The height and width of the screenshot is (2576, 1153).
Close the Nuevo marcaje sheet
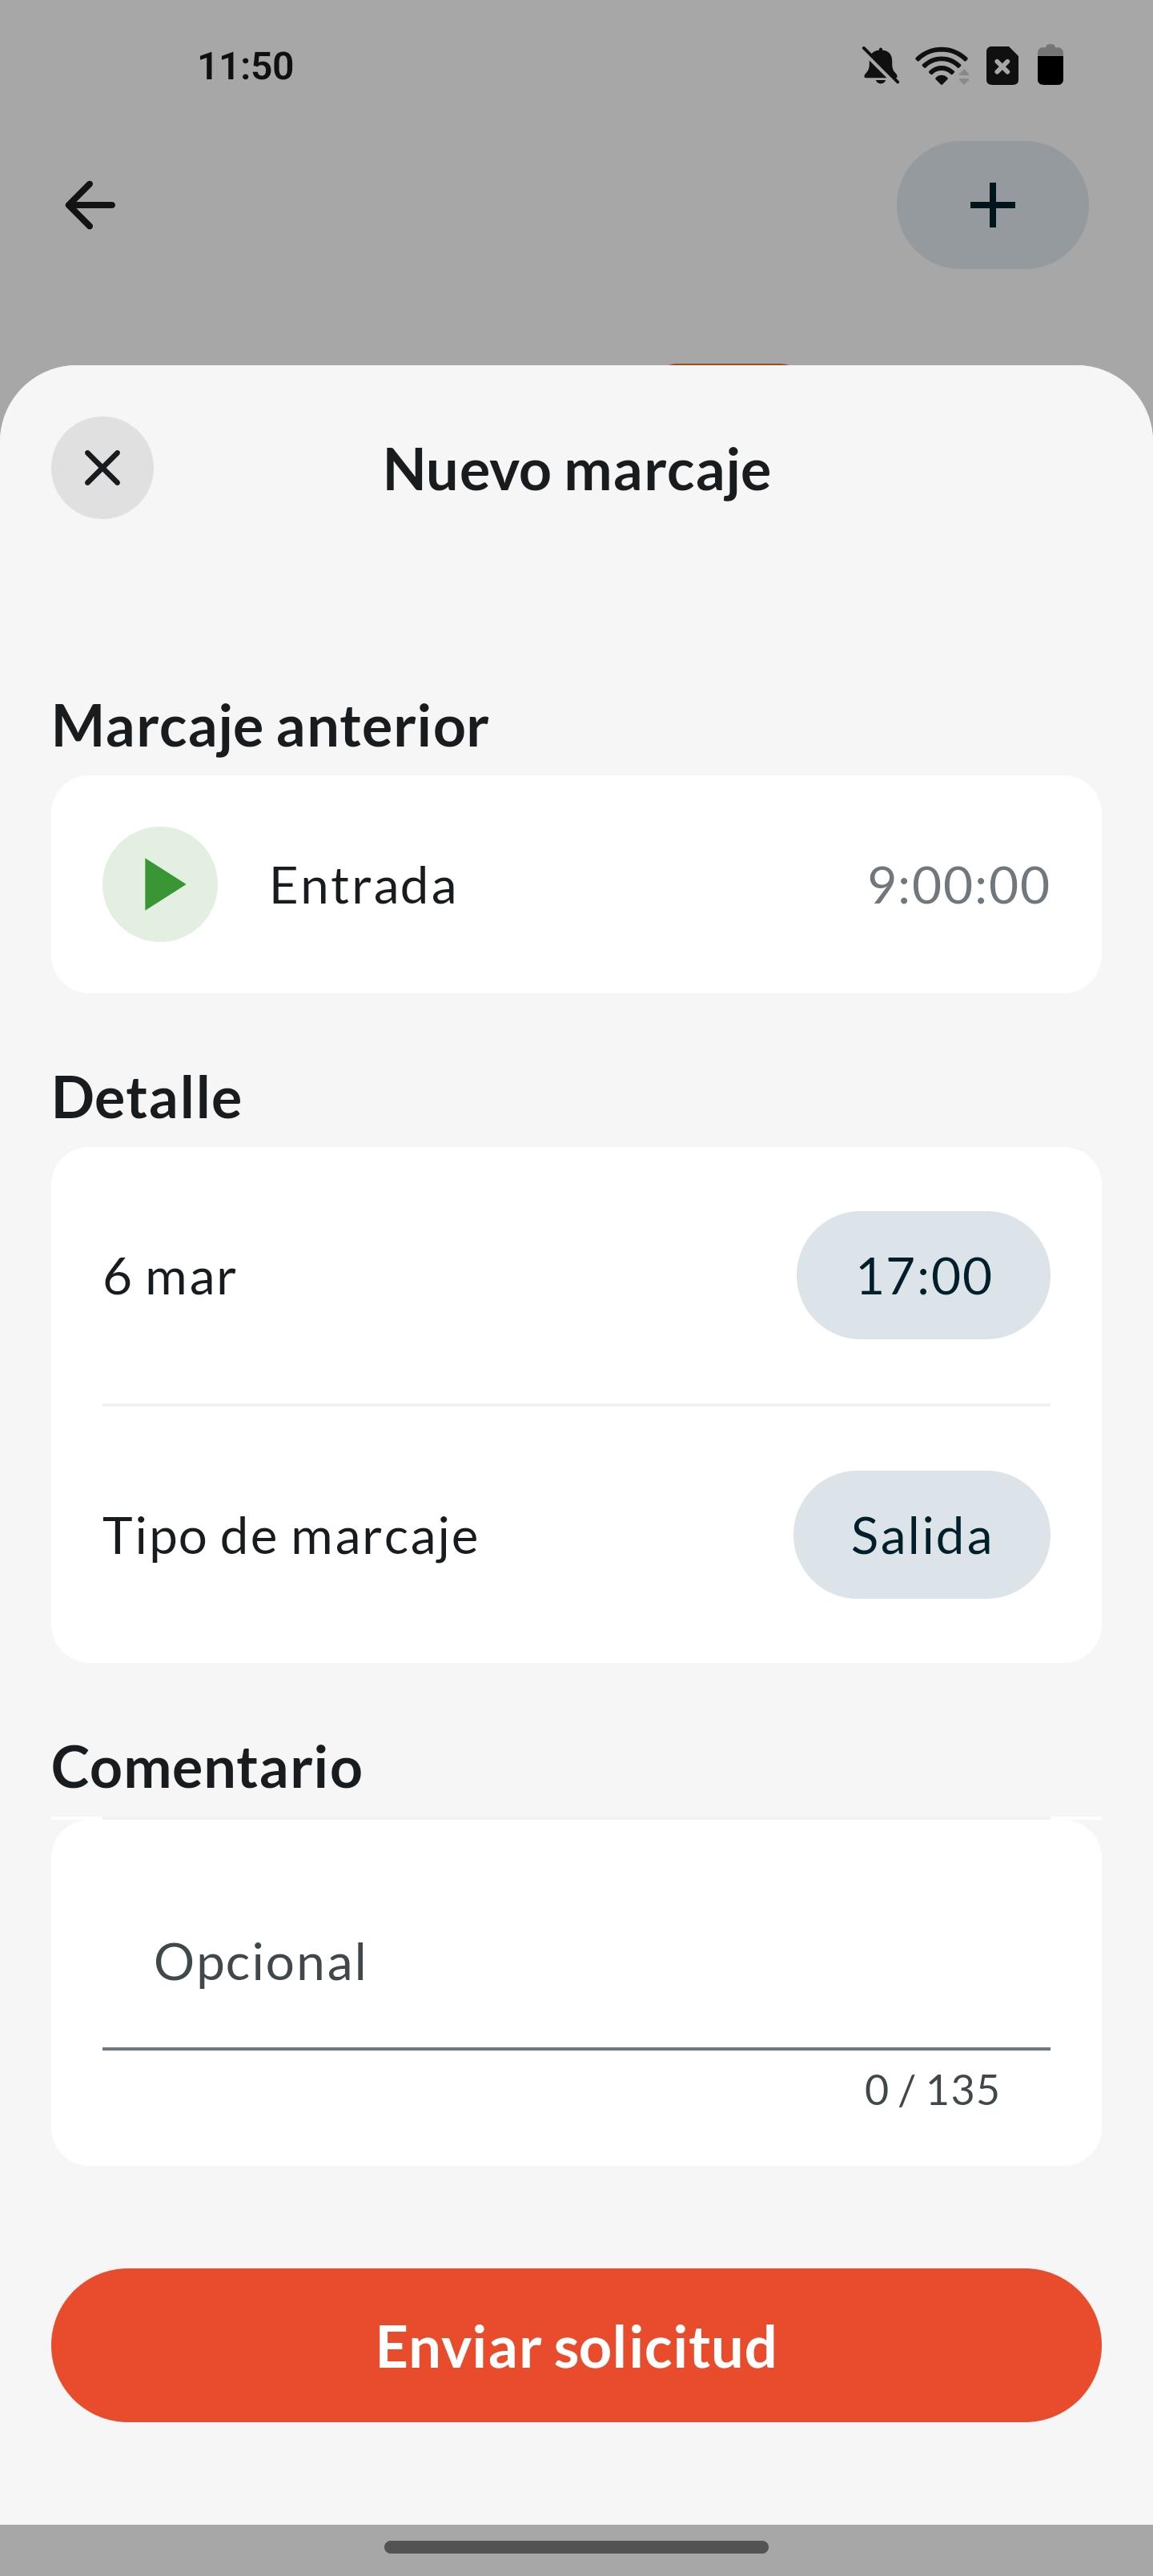102,468
